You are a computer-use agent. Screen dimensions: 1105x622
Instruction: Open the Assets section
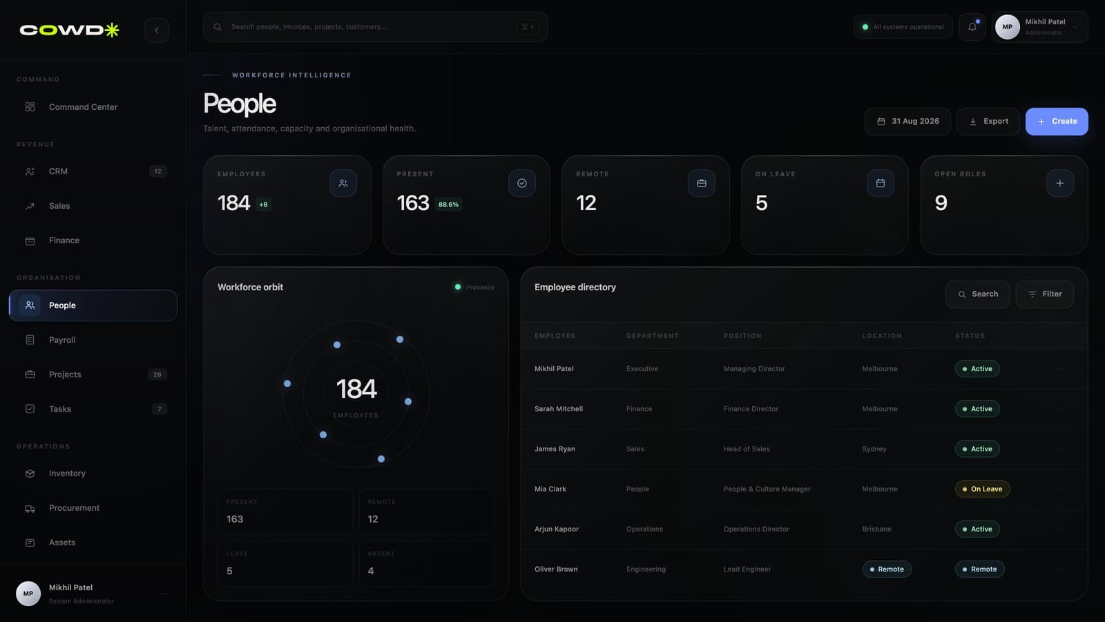point(93,543)
